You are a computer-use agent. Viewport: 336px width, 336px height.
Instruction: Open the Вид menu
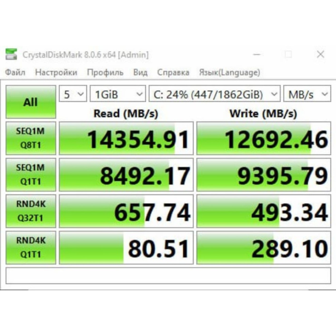click(x=140, y=72)
